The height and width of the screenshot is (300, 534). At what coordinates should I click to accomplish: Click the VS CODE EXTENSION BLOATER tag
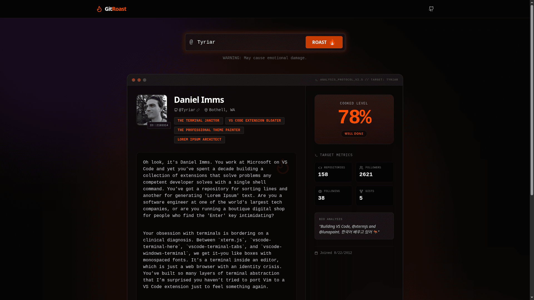pos(255,121)
